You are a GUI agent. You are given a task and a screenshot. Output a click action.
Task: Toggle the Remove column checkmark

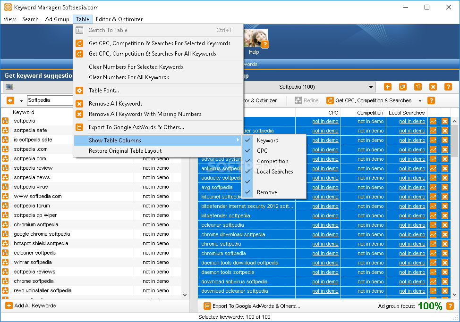click(248, 192)
